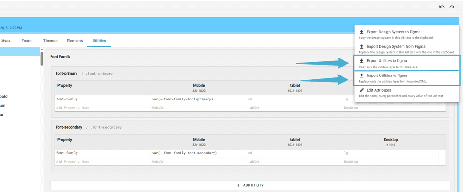Click the font-secondary utility name
The width and height of the screenshot is (463, 192).
pos(69,127)
